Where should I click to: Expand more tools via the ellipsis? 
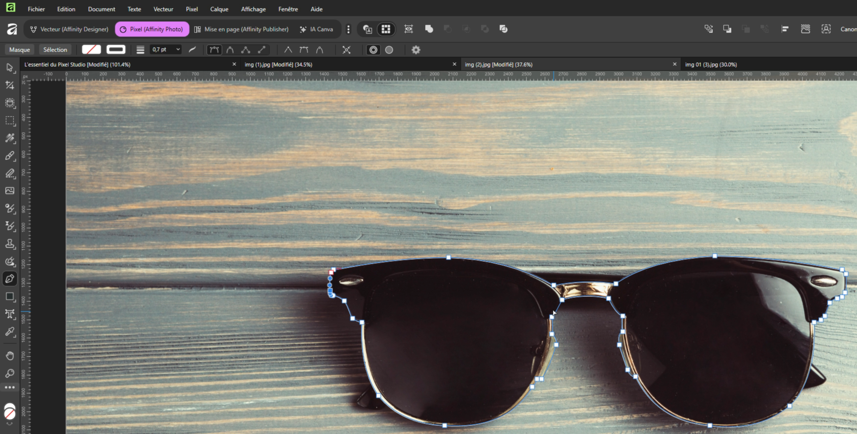[10, 387]
